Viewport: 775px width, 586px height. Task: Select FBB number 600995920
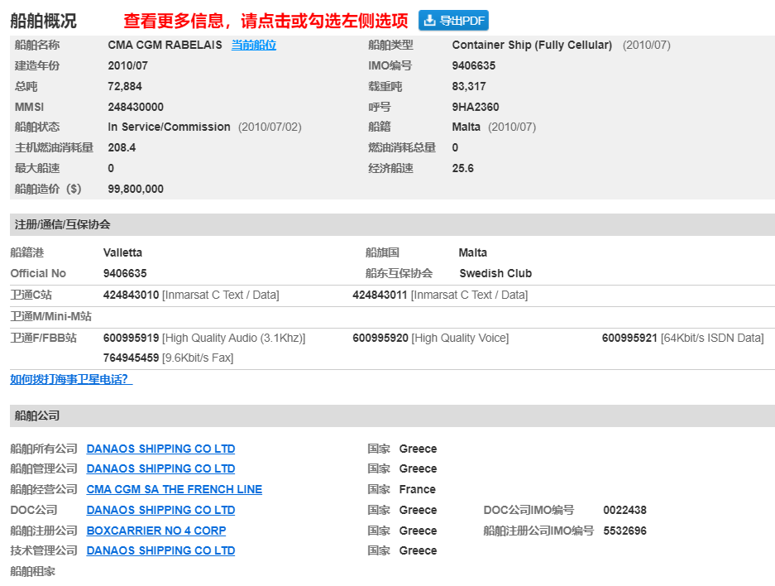pyautogui.click(x=380, y=339)
